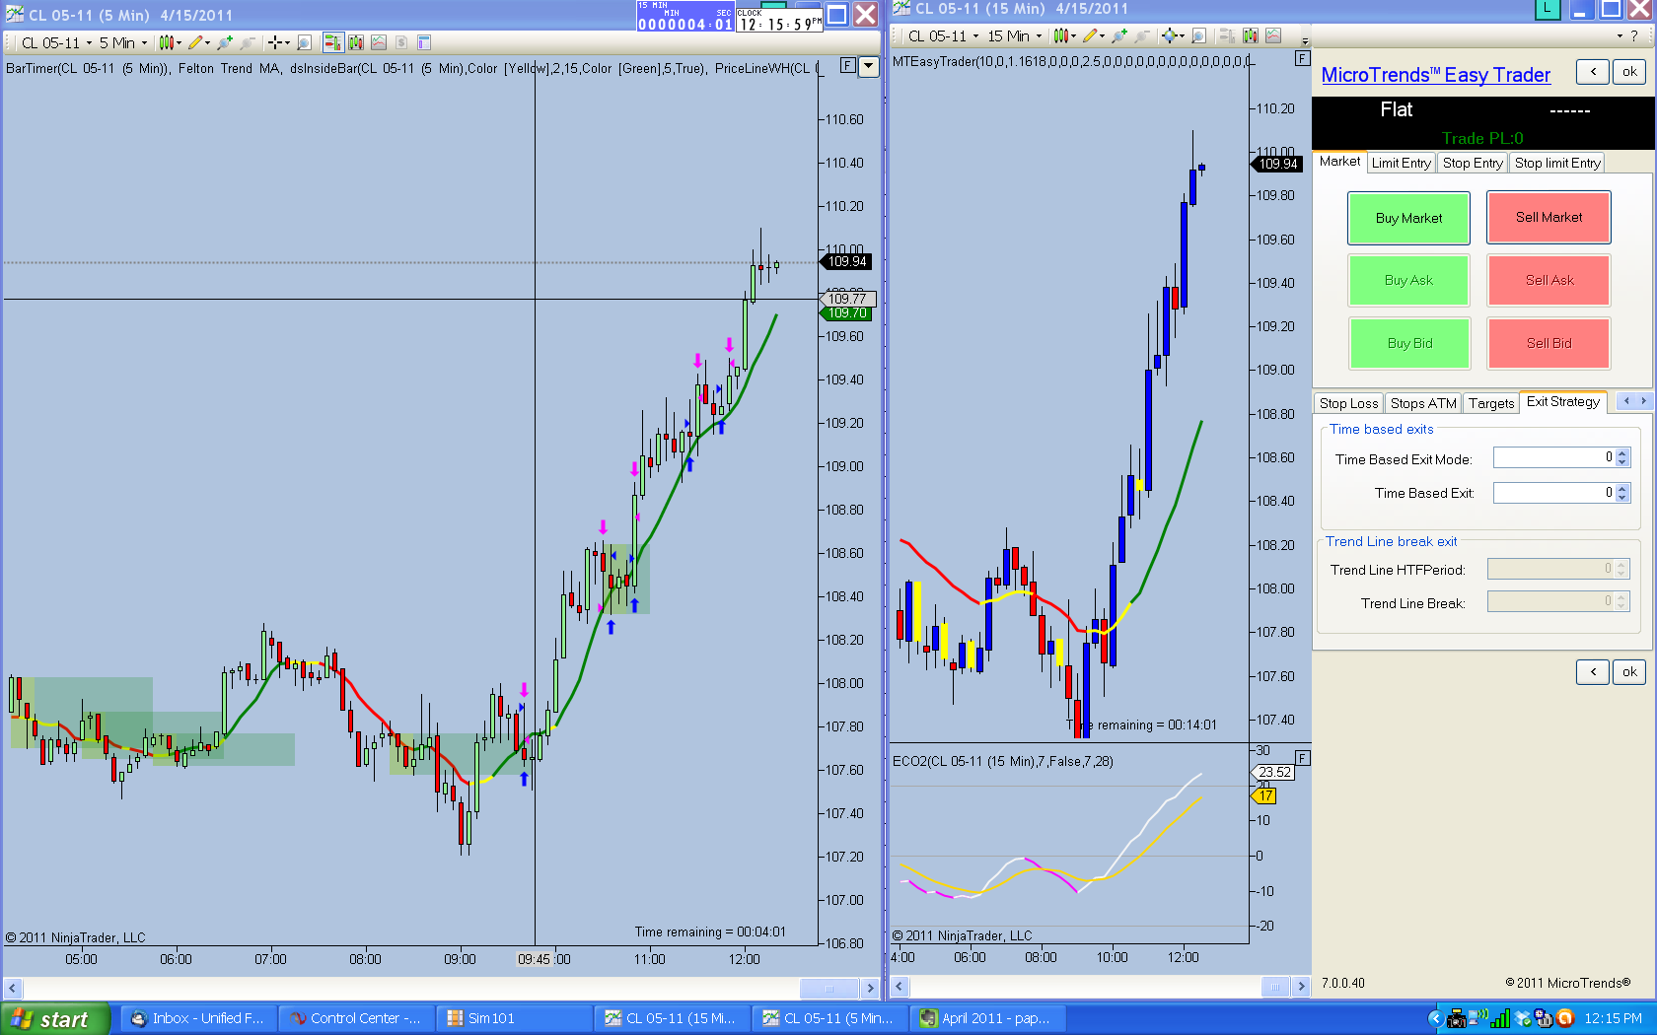The height and width of the screenshot is (1035, 1657).
Task: Click Sell Bid button
Action: click(1549, 343)
